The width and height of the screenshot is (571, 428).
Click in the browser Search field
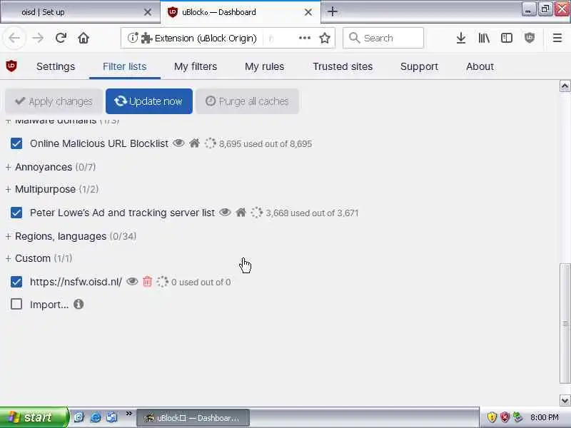pos(383,38)
